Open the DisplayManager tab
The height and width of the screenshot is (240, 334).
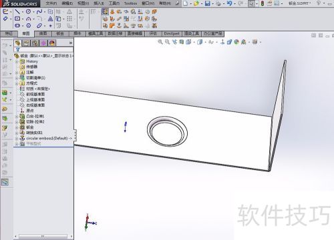pos(52,43)
